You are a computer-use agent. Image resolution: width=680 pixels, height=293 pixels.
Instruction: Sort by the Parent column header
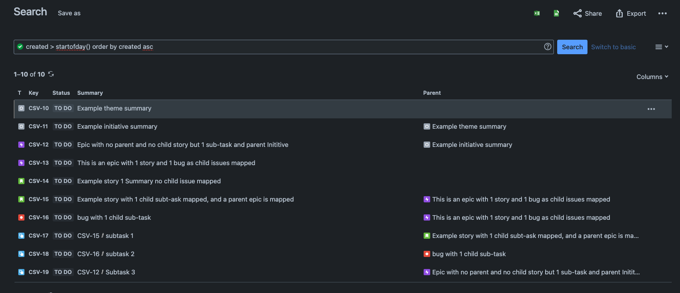432,93
